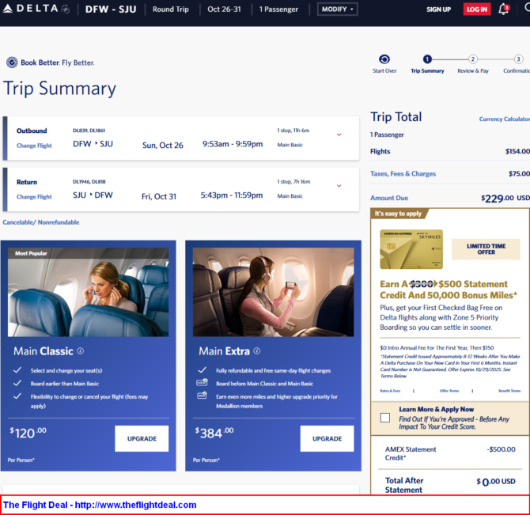Open the Currency Calculator link

(x=504, y=119)
